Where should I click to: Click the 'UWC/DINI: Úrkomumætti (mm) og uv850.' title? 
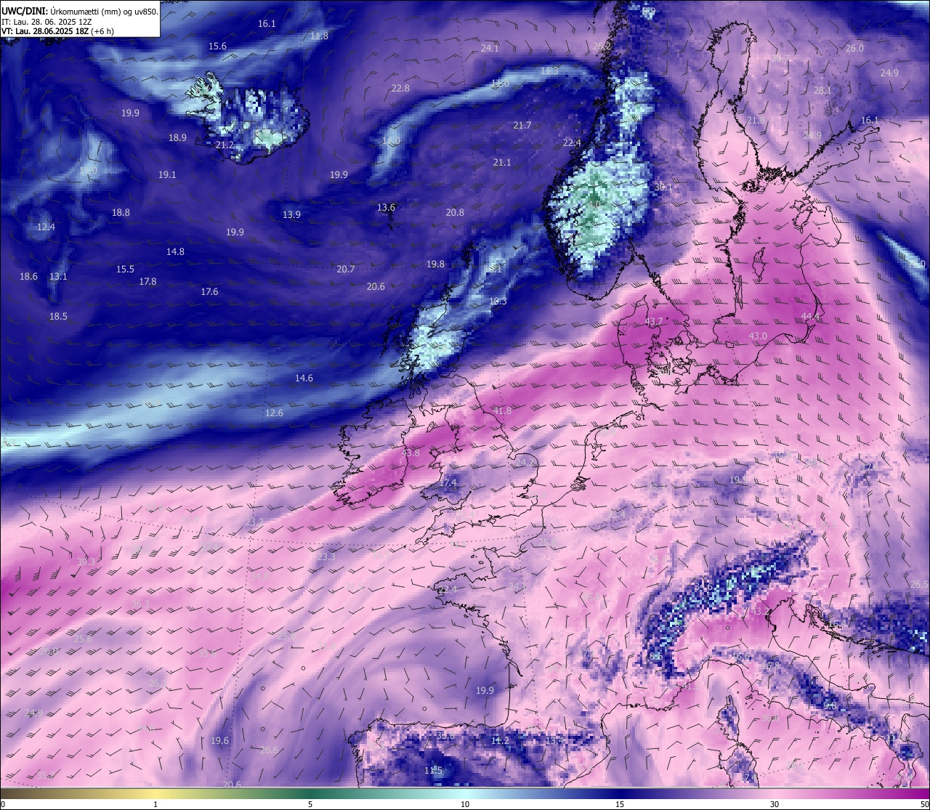point(79,12)
